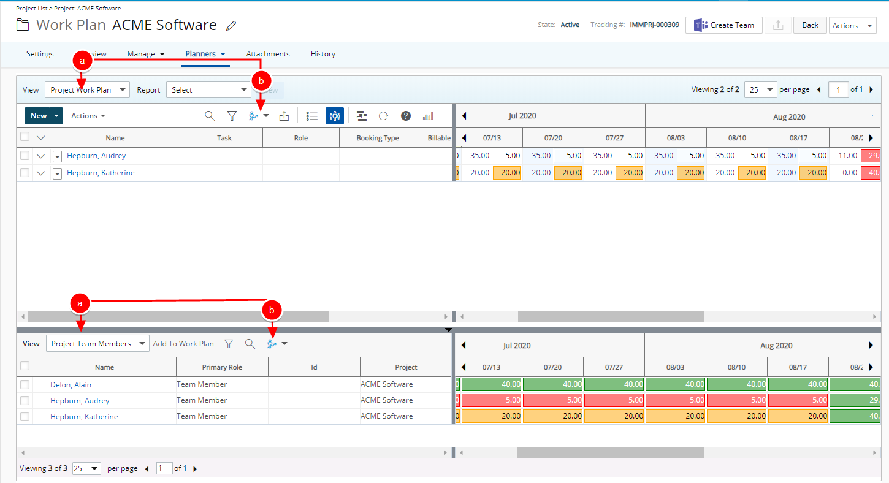
Task: Open the Project List breadcrumb link
Action: pyautogui.click(x=32, y=9)
